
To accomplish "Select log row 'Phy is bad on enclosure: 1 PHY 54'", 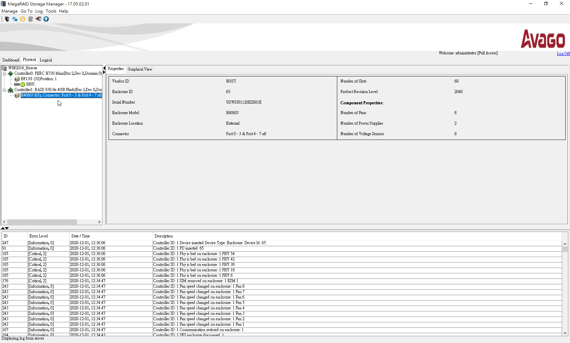I will [282, 254].
